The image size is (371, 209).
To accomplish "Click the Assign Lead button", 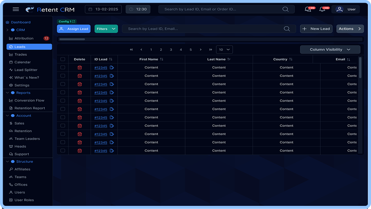I will point(74,28).
